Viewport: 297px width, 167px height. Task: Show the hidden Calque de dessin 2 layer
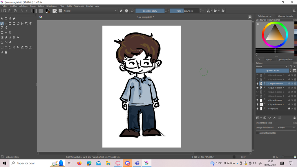[x=257, y=75]
